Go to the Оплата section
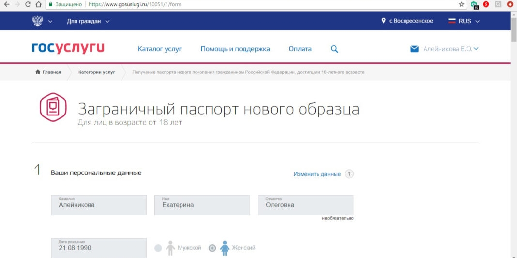 tap(300, 49)
